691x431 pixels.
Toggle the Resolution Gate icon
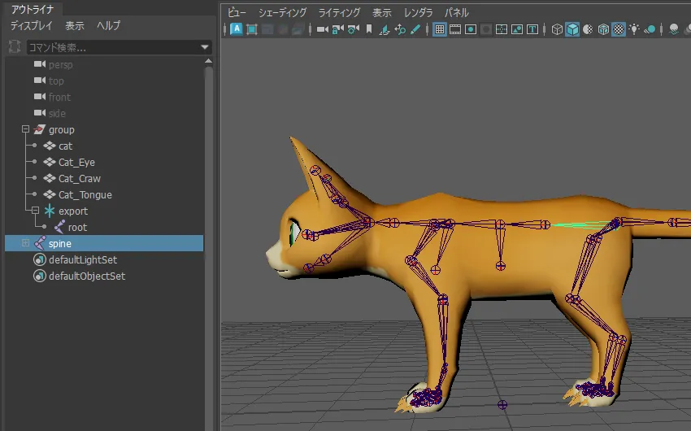pyautogui.click(x=471, y=29)
